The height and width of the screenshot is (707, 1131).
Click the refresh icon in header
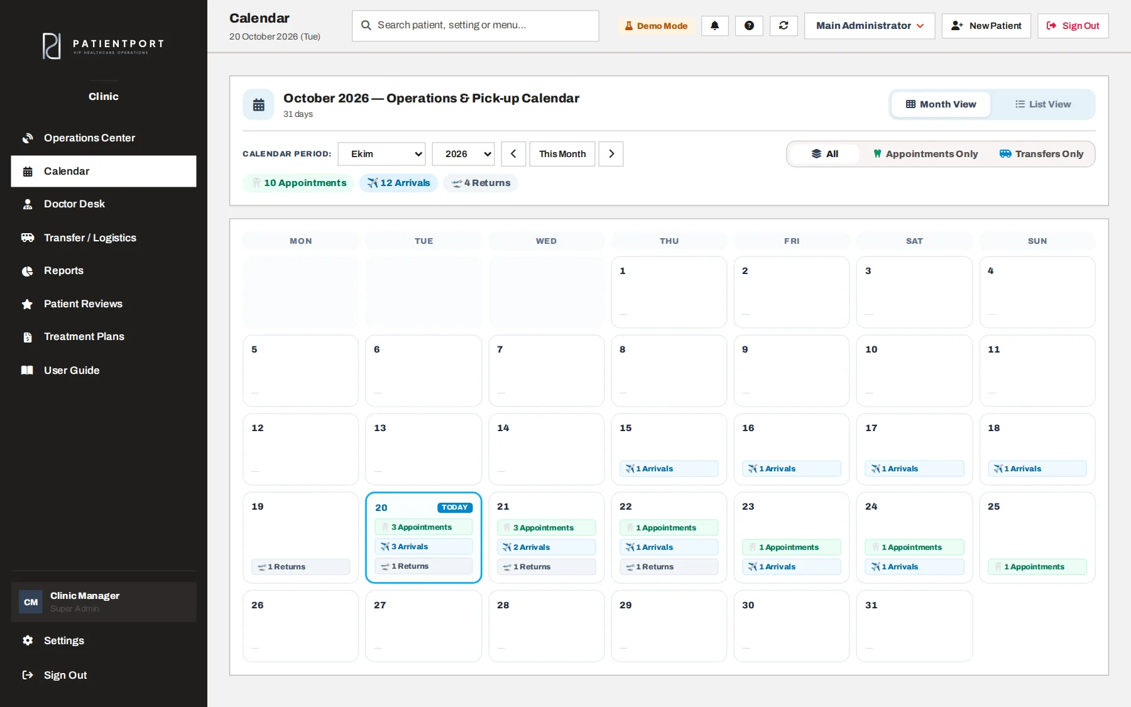coord(784,26)
